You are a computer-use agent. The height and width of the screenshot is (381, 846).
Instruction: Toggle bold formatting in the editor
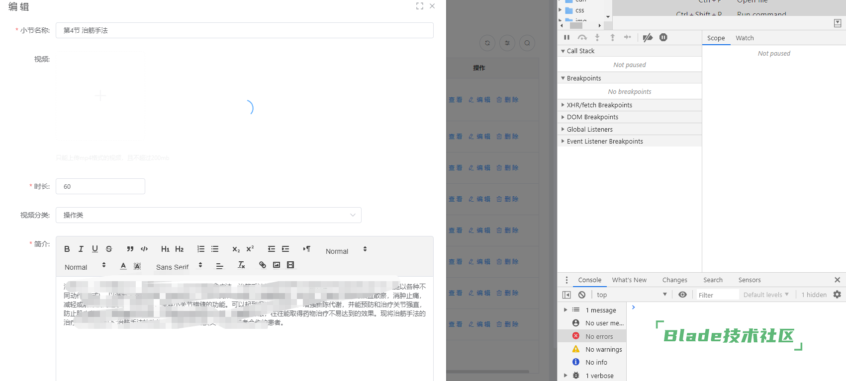click(x=67, y=249)
